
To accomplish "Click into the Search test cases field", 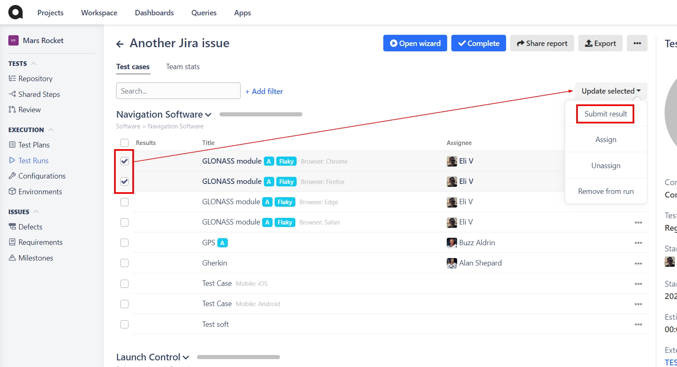I will tap(178, 91).
